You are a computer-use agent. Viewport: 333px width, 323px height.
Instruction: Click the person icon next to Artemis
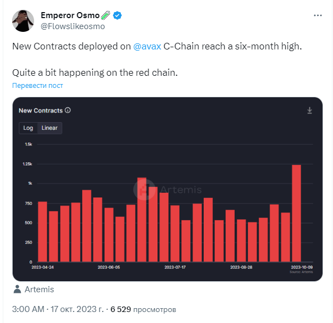(x=17, y=289)
